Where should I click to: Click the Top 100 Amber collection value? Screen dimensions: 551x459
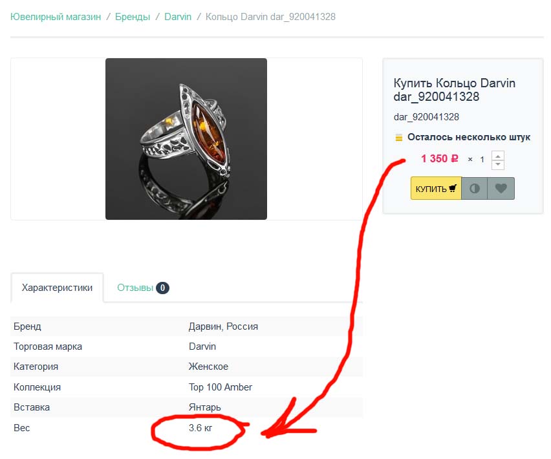pos(221,387)
